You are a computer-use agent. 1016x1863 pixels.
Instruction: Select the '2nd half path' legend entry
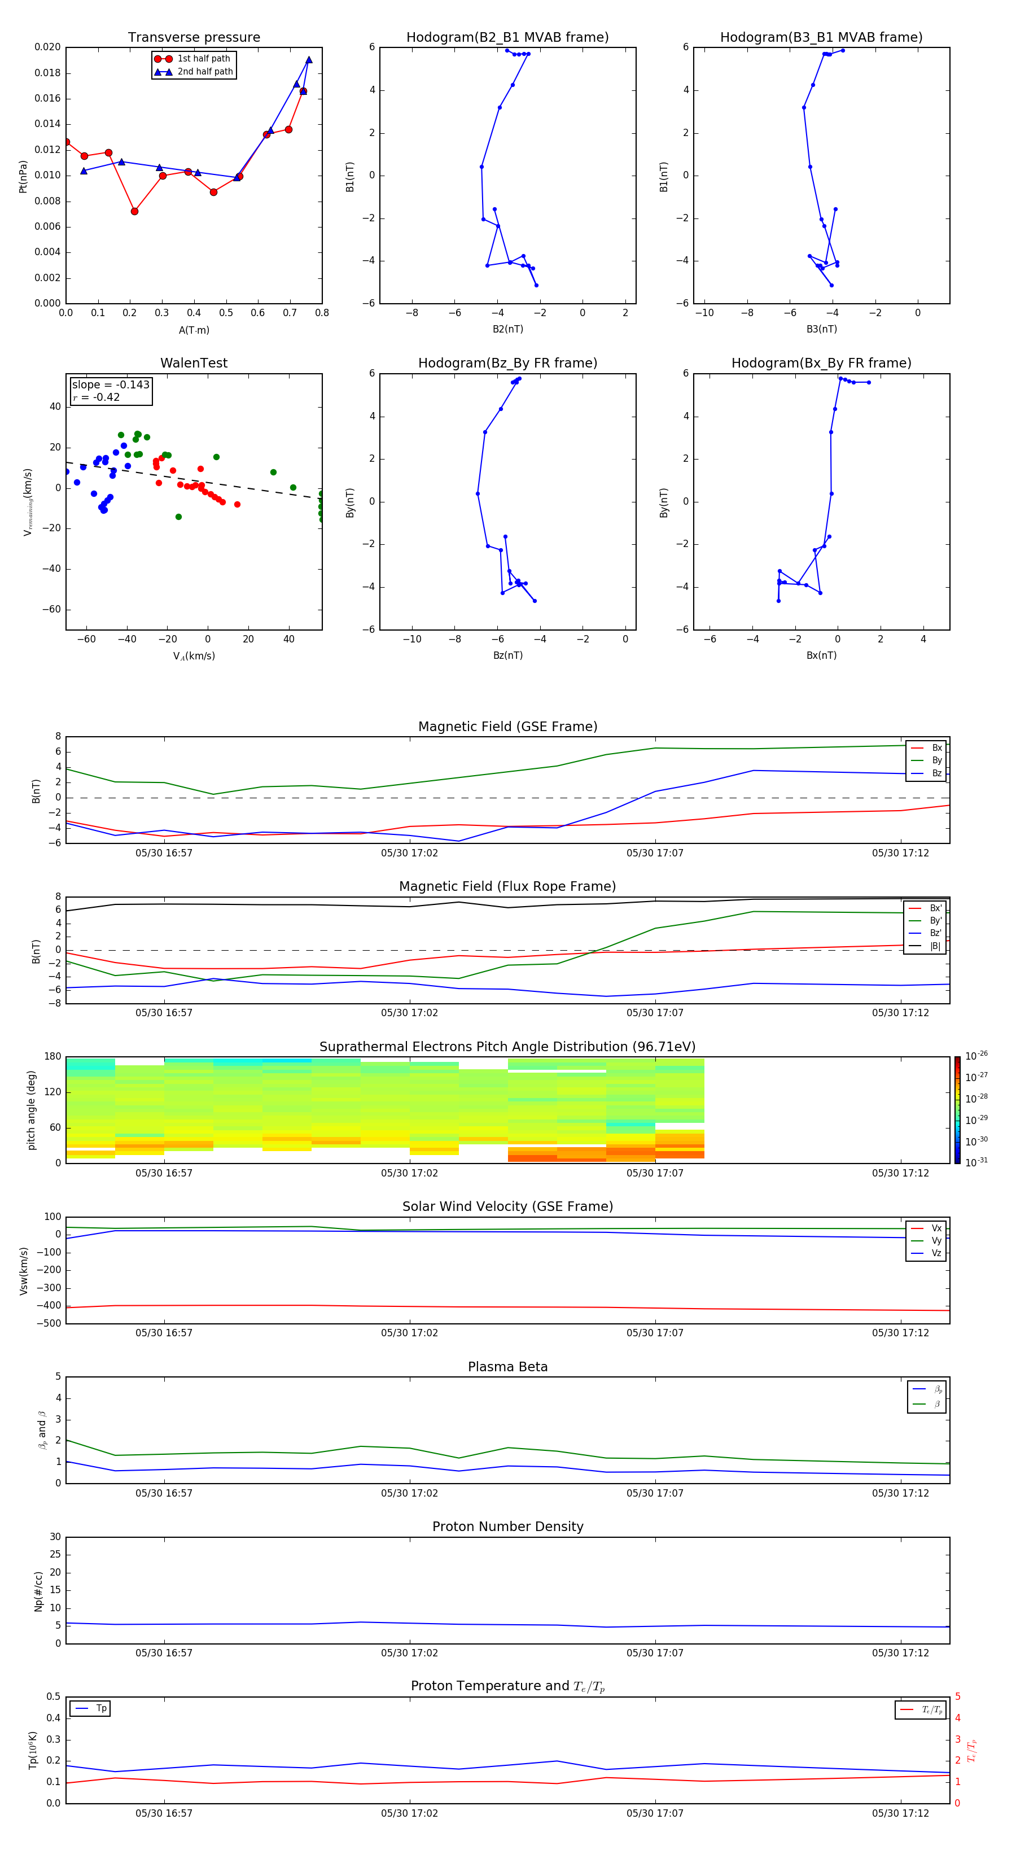(x=193, y=72)
